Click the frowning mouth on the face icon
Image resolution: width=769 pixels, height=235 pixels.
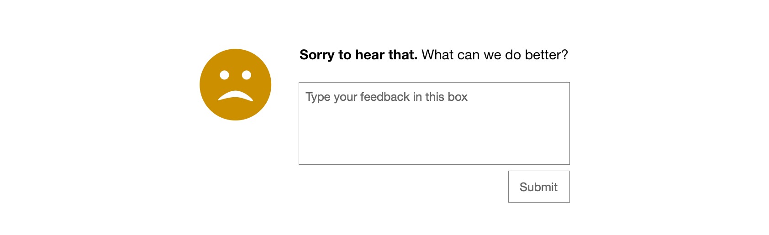click(x=236, y=96)
